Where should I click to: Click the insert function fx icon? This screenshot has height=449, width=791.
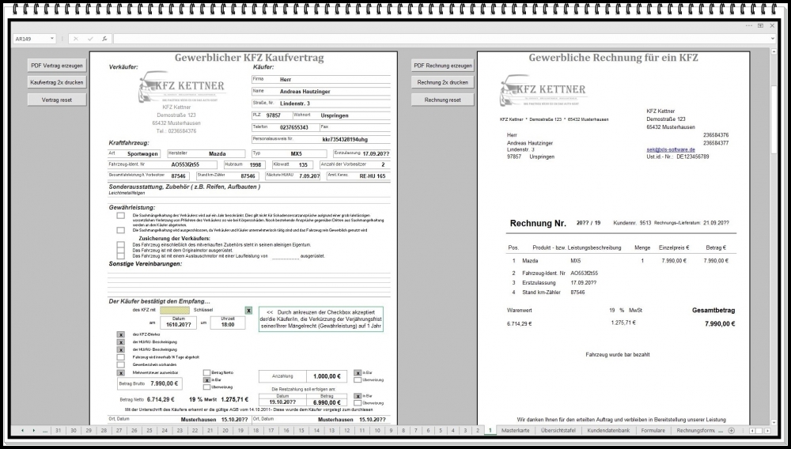tap(104, 38)
